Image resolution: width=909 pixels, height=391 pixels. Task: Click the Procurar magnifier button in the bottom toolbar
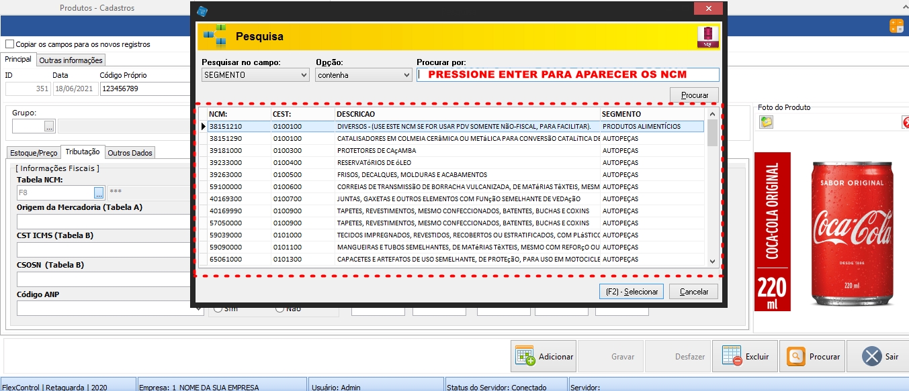[814, 356]
